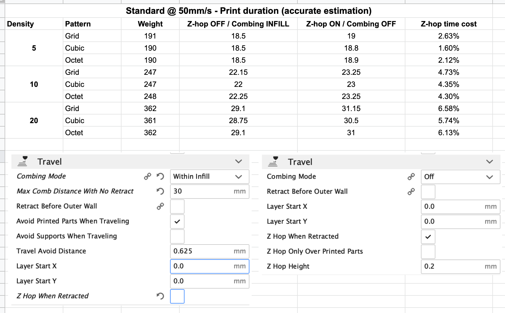Toggle right Retract Before Outer Wall checkbox
Screen dimensions: 505x313
pos(428,192)
